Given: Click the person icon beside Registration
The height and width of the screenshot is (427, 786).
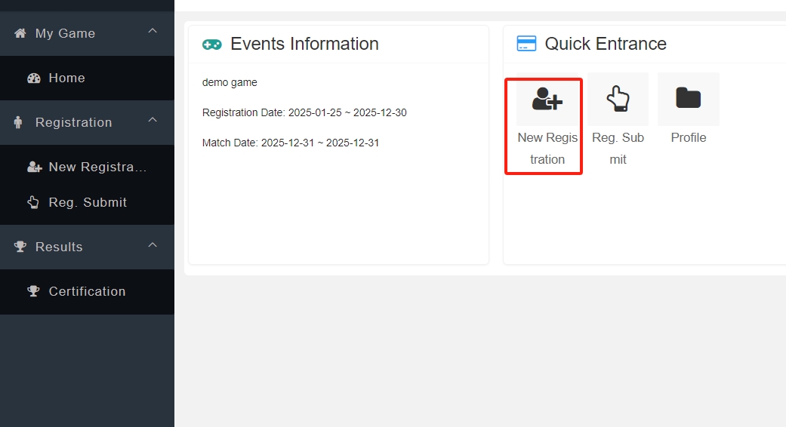Looking at the screenshot, I should (19, 122).
